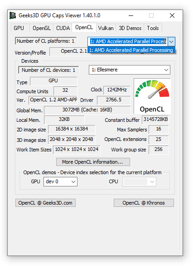The height and width of the screenshot is (266, 193).
Task: Click the Ver. field OpenCL 1.2 AMD-APP
Action: (x=53, y=100)
